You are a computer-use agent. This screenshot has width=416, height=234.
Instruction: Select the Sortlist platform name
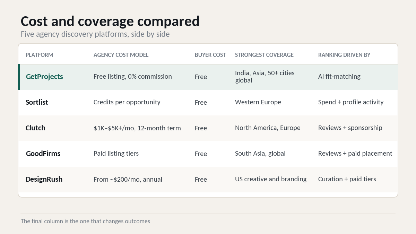tap(37, 102)
